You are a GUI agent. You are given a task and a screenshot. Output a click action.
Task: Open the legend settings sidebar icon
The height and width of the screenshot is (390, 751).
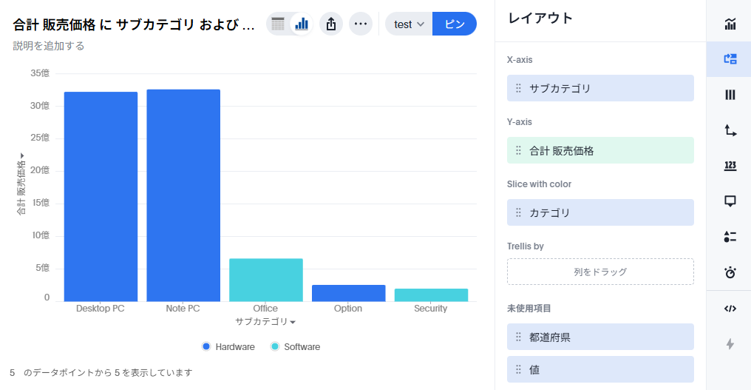point(730,237)
